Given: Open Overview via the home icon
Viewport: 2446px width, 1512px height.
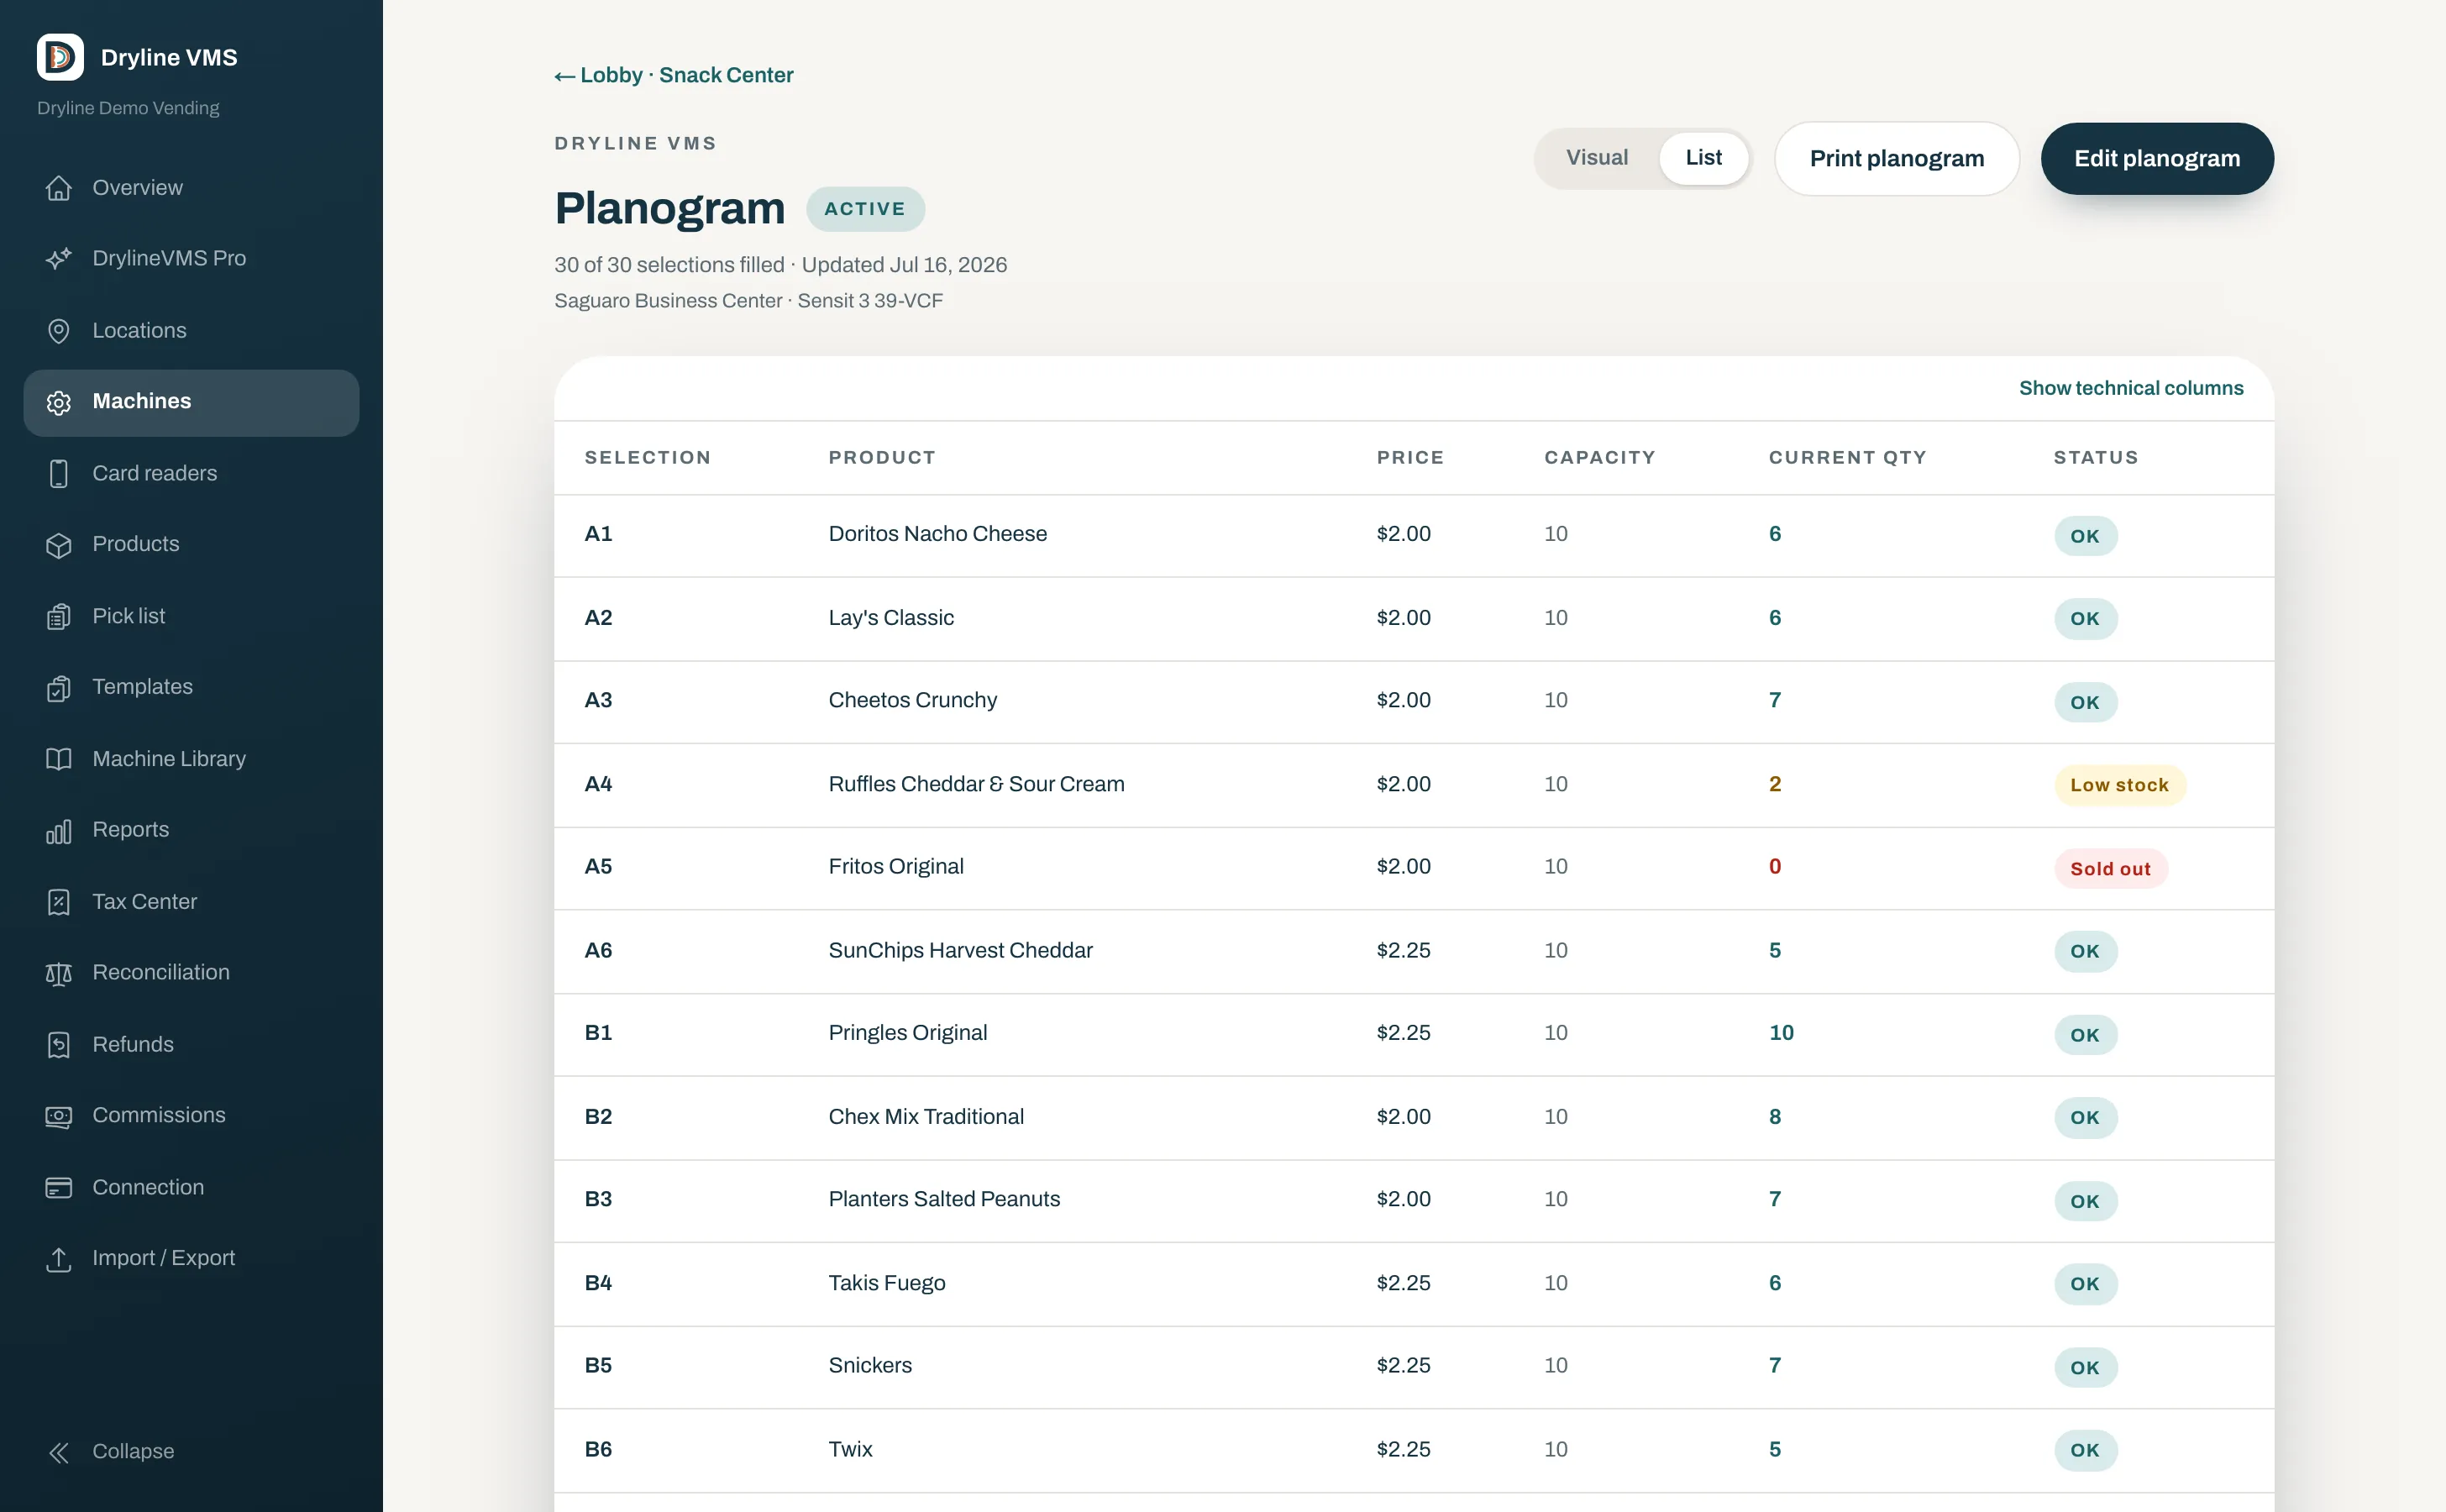Looking at the screenshot, I should 59,188.
